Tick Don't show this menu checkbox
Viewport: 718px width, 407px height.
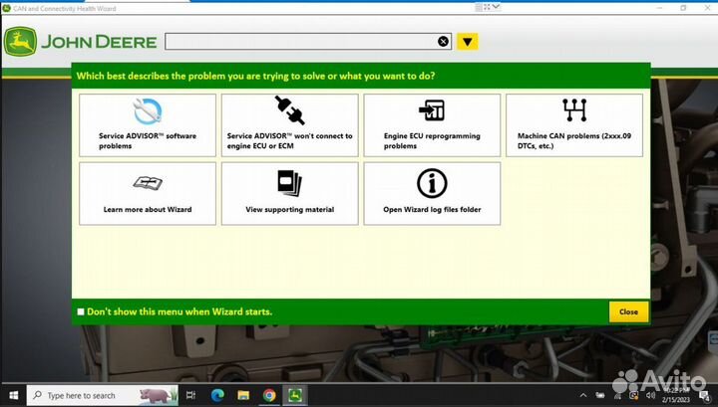81,311
